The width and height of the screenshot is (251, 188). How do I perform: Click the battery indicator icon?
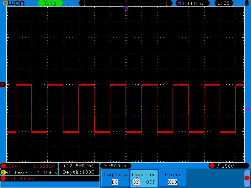(x=247, y=3)
